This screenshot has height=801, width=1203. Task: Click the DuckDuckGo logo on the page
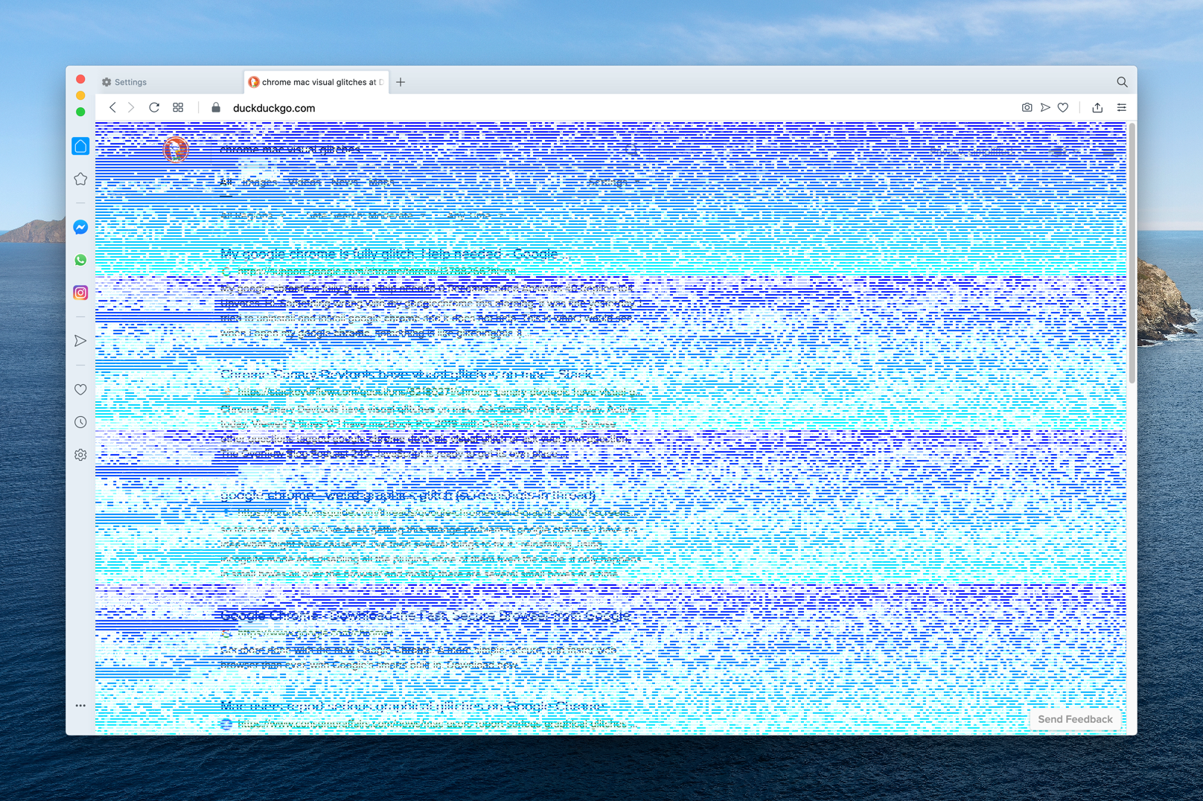coord(176,150)
